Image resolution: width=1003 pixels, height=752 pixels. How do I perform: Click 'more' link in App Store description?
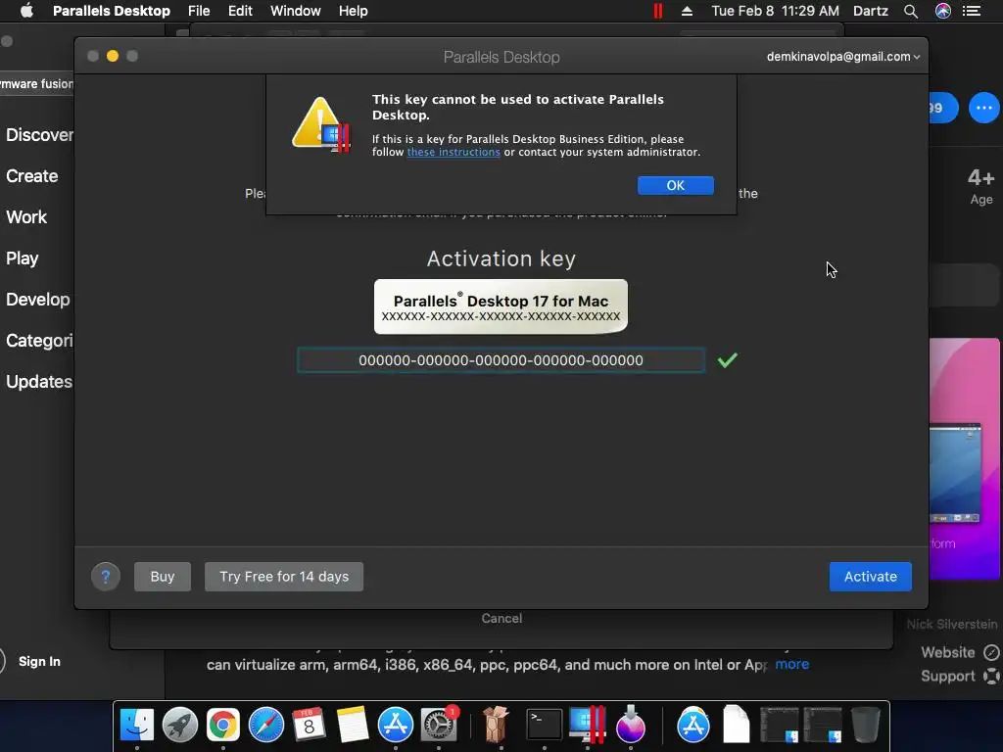pos(791,665)
